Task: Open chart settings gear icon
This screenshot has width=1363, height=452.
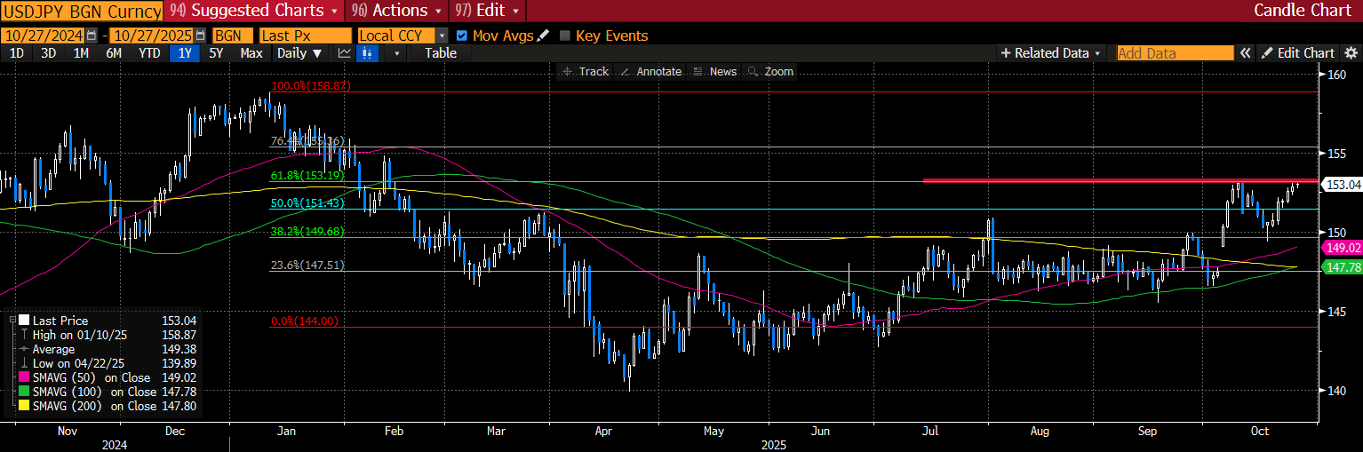Action: coord(1351,53)
